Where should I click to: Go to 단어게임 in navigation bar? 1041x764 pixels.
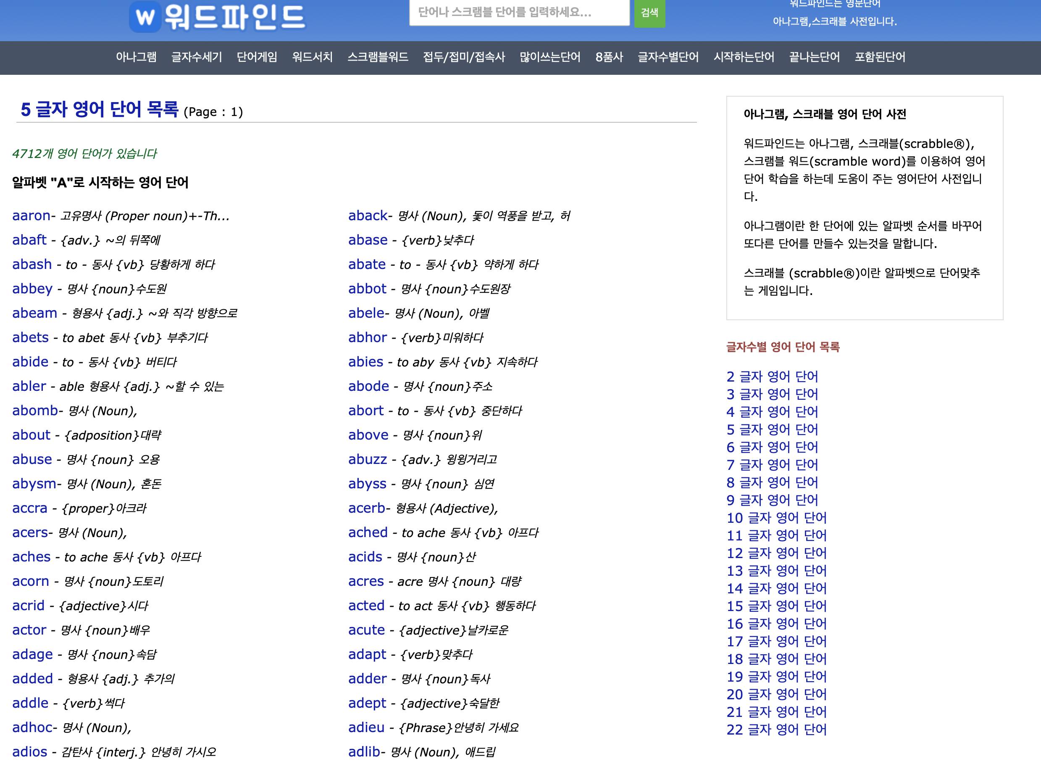[257, 57]
